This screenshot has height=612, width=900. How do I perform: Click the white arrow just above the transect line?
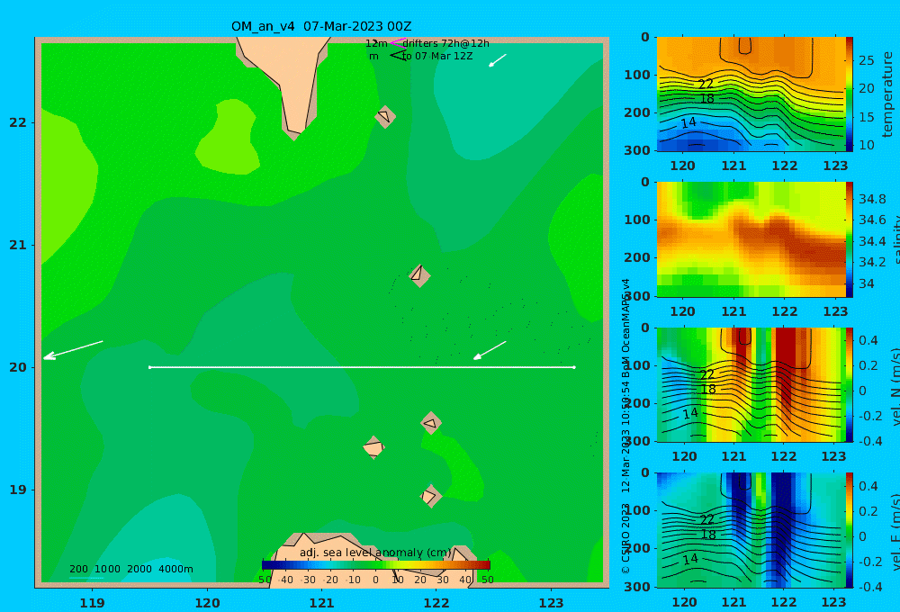(490, 351)
